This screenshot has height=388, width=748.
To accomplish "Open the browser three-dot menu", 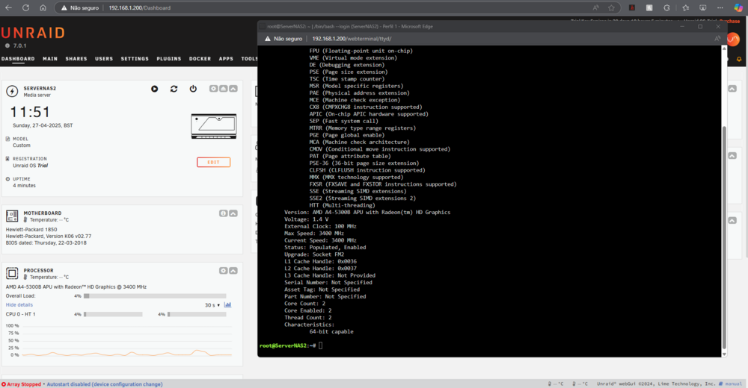I will pyautogui.click(x=720, y=7).
